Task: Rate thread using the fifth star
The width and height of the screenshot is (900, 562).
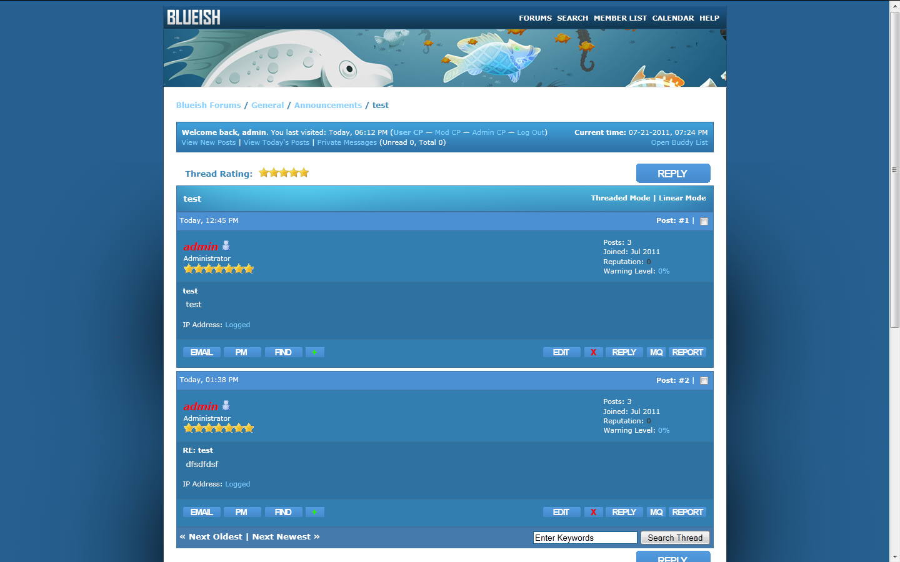Action: [304, 173]
